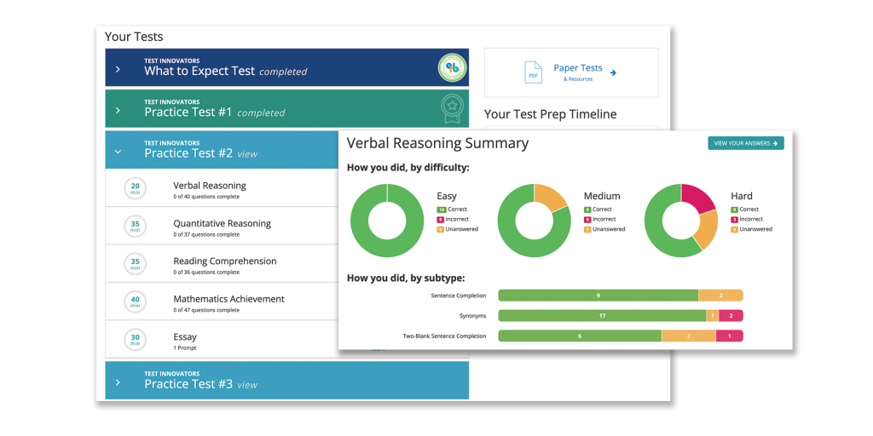
Task: Open the Mathematics Achievement section
Action: tap(228, 299)
